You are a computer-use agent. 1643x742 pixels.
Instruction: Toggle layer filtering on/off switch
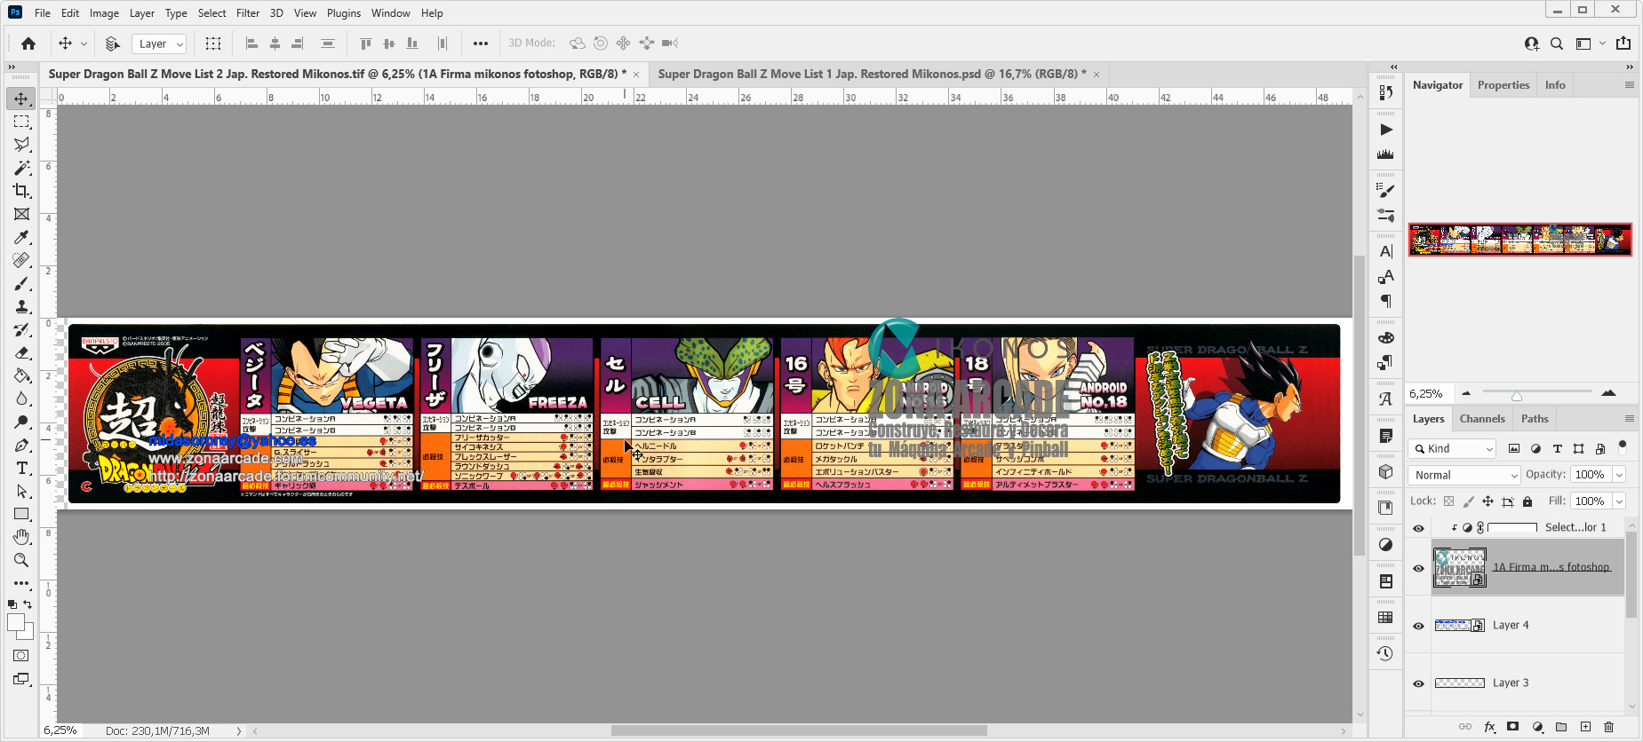click(1623, 446)
